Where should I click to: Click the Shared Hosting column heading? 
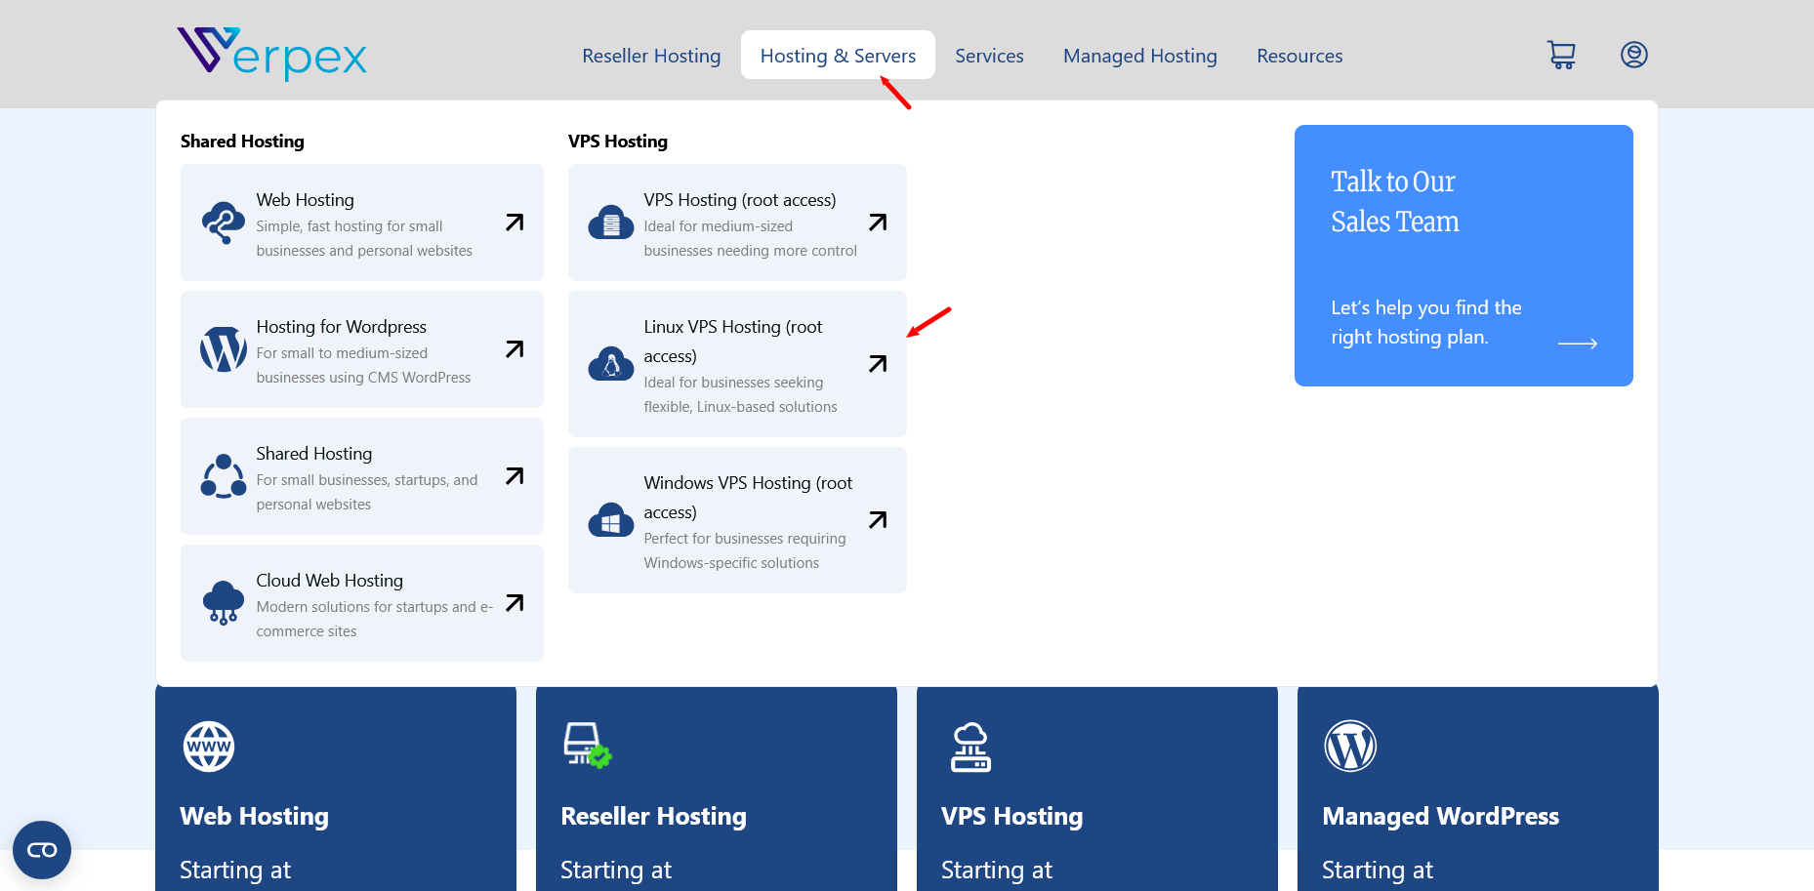[242, 142]
